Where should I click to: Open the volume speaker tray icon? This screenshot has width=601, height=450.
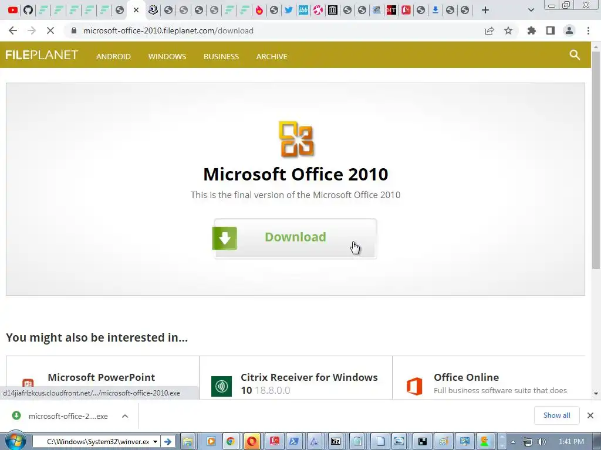pos(542,442)
